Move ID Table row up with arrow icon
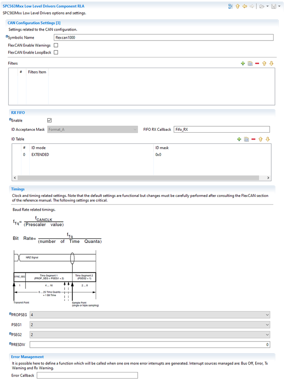This screenshot has height=382, width=285. click(x=261, y=139)
